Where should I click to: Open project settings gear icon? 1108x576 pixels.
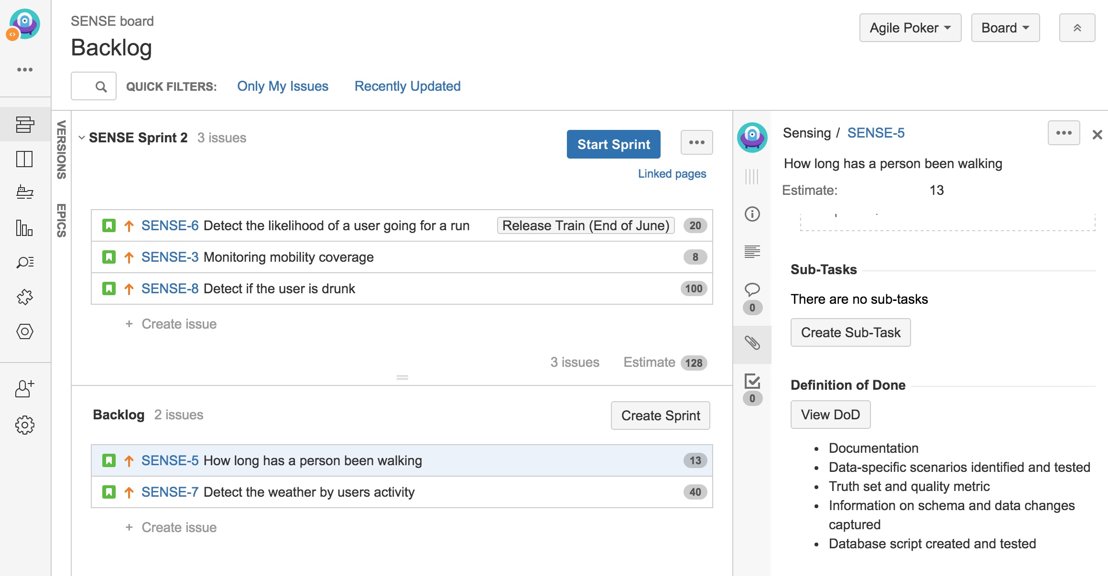[25, 425]
